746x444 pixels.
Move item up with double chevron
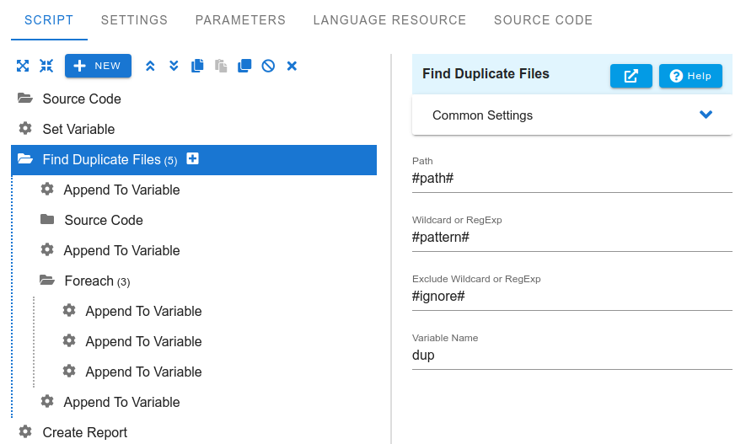coord(150,66)
